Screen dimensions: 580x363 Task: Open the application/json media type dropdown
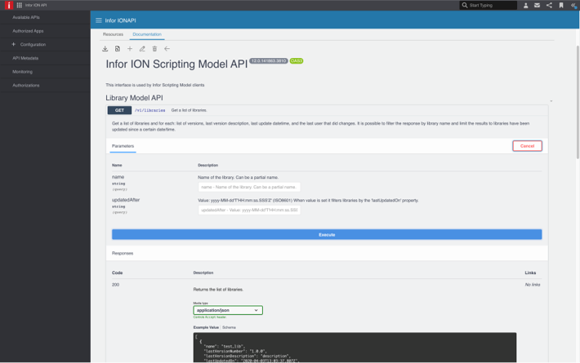pyautogui.click(x=228, y=310)
